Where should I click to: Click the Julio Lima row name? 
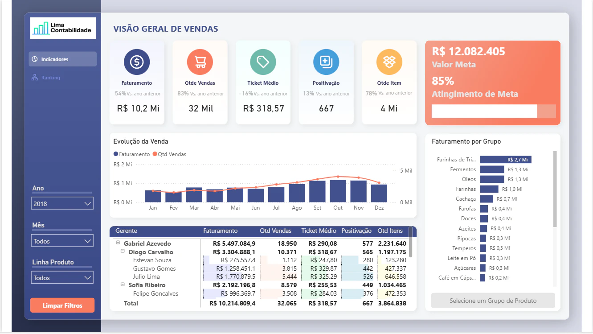point(146,276)
